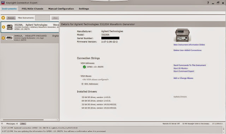Image resolution: width=226 pixels, height=134 pixels.
Task: Click Delete User-Added Connections link
Action: [x=188, y=50]
